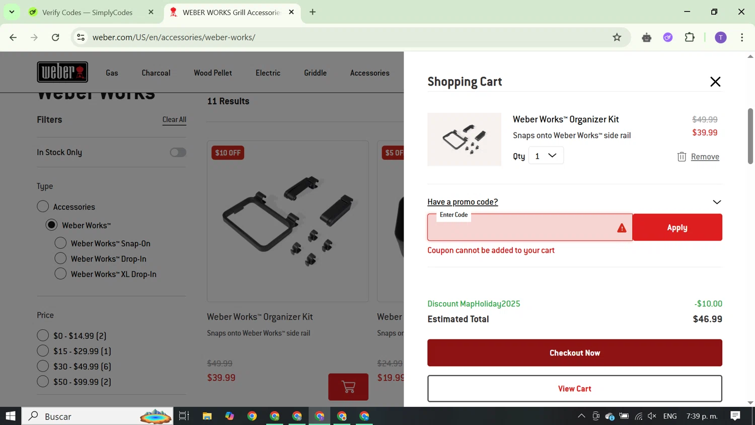Viewport: 755px width, 425px height.
Task: Select the Weber Works XL Drop-In filter
Action: click(x=60, y=274)
